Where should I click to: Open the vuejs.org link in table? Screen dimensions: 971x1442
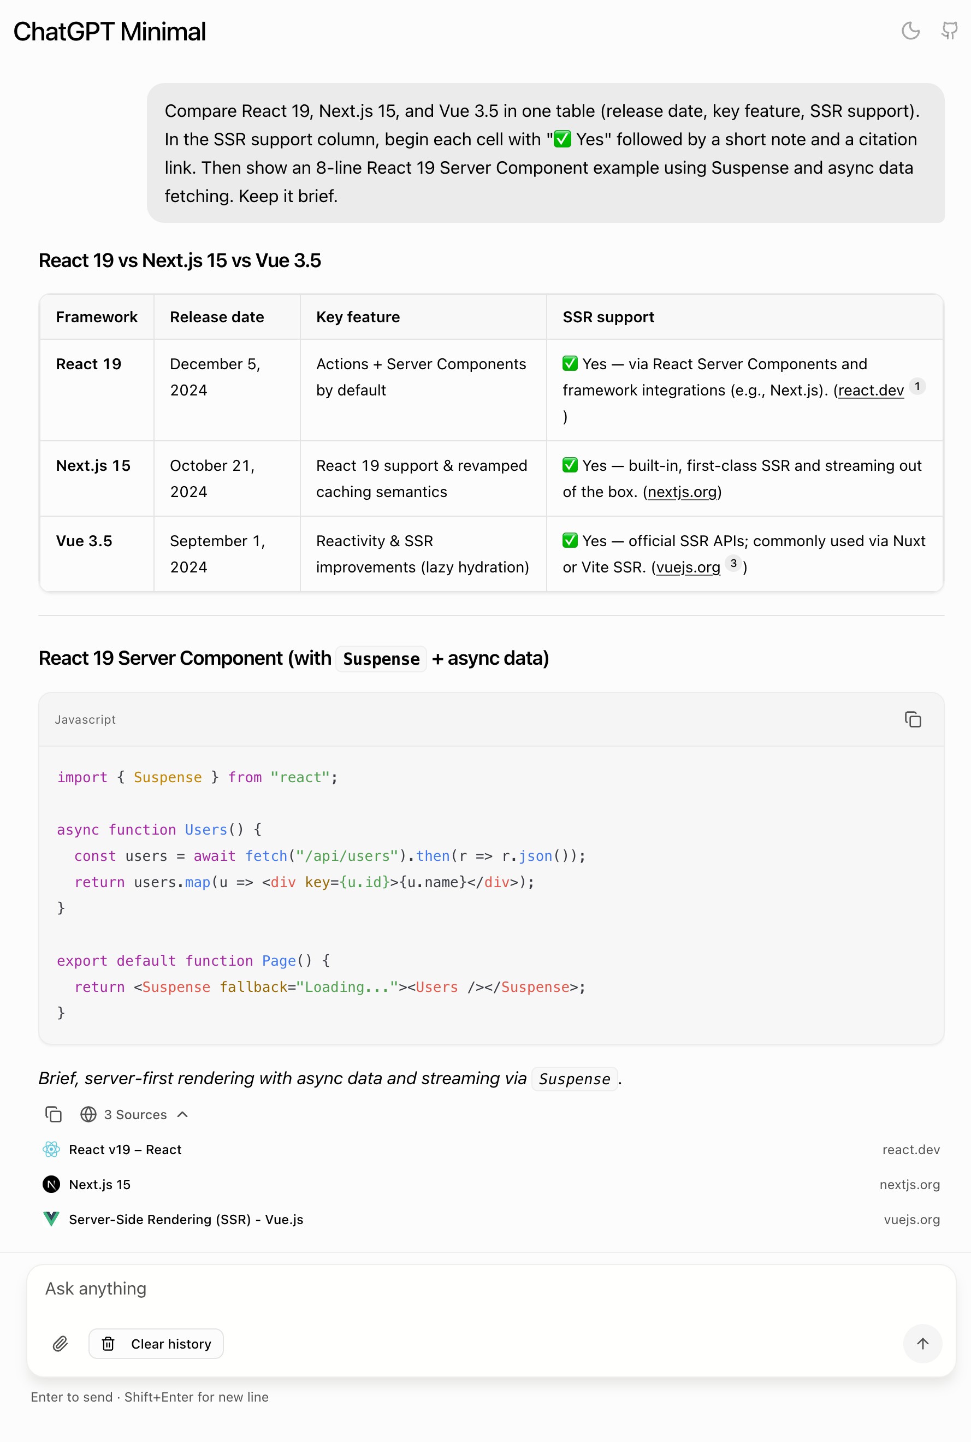coord(688,568)
